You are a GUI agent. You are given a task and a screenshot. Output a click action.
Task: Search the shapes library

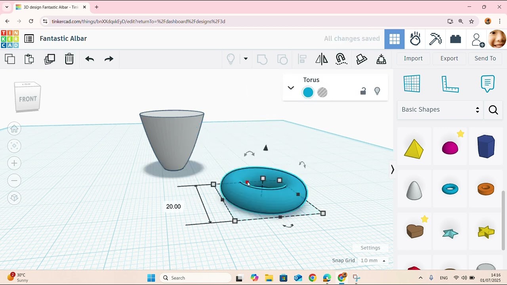(x=493, y=110)
